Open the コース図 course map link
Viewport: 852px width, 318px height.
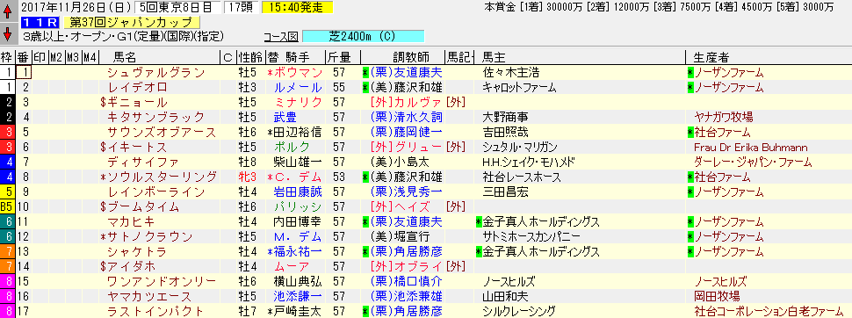pyautogui.click(x=280, y=37)
